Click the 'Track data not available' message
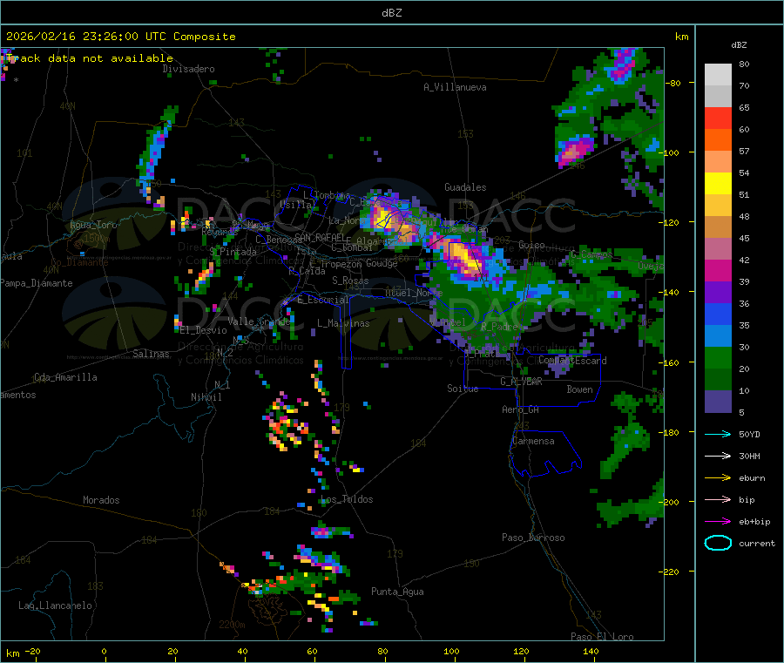This screenshot has height=663, width=784. click(x=90, y=58)
